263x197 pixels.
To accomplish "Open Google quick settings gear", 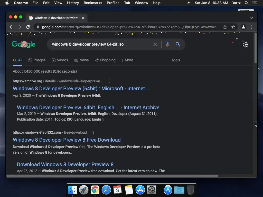I will [246, 45].
